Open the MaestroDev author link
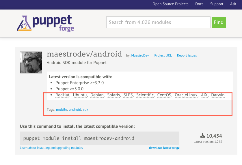The height and width of the screenshot is (165, 242). 140,55
